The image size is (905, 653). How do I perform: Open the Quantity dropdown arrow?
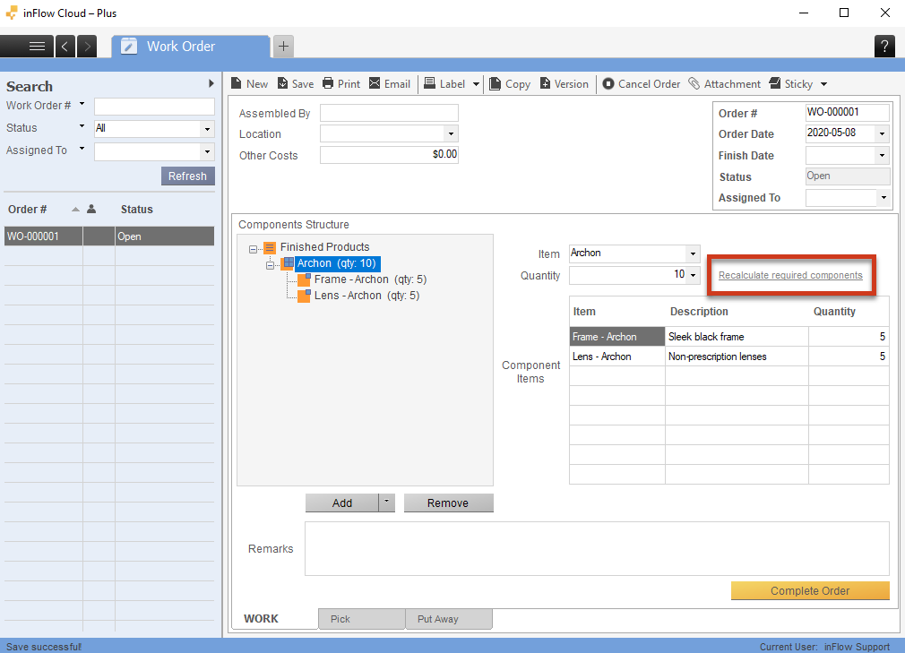coord(693,275)
